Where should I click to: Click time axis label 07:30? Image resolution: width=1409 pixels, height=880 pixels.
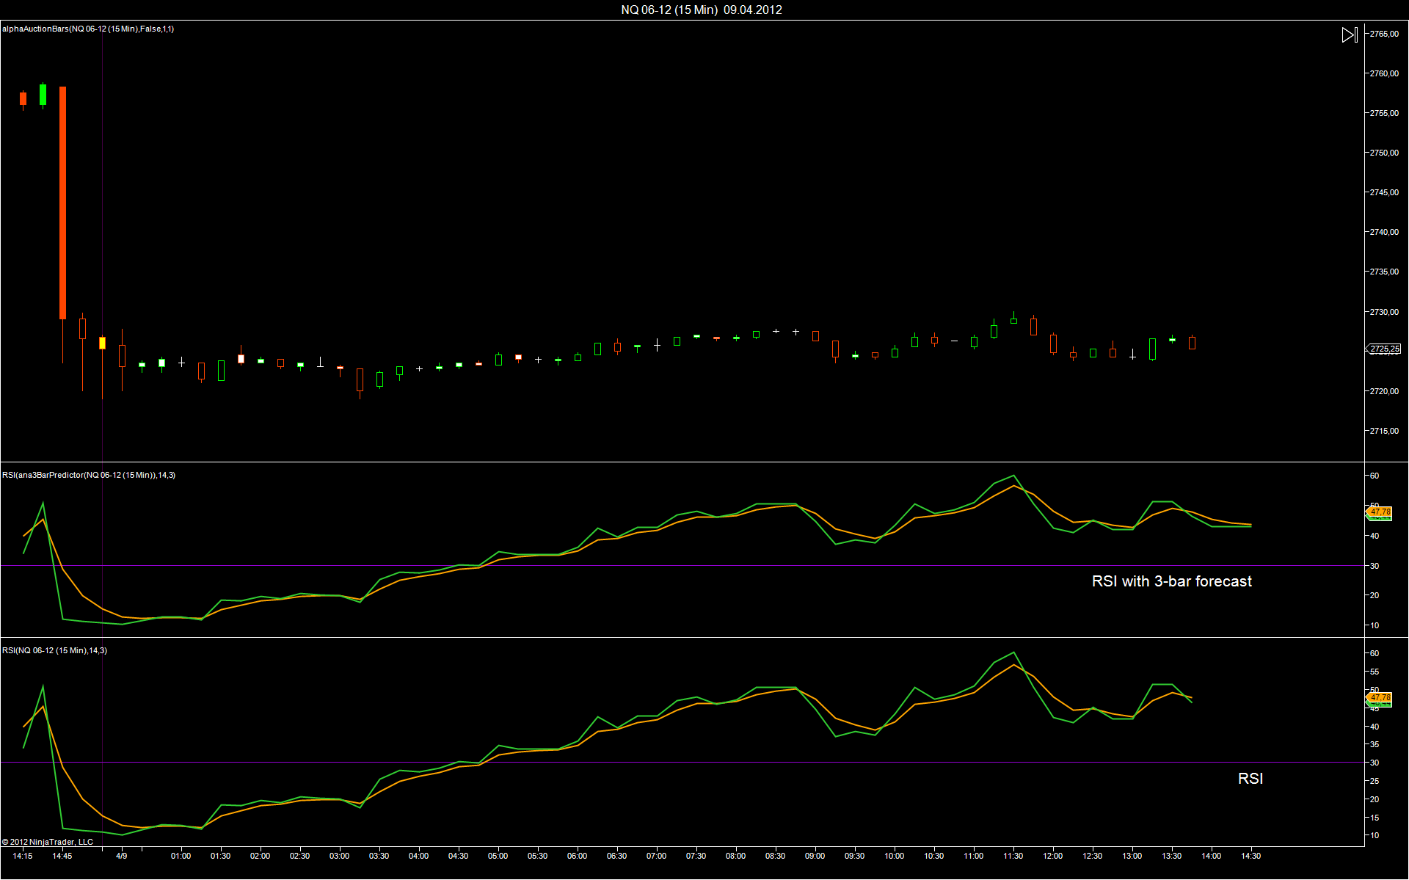696,856
